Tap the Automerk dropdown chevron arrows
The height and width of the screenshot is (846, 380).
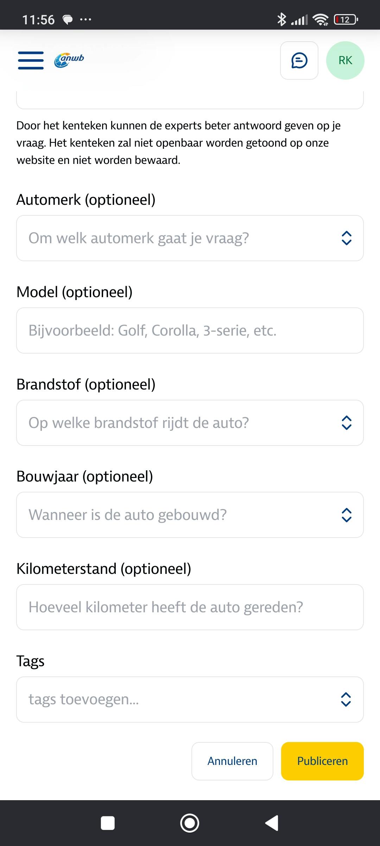(347, 238)
